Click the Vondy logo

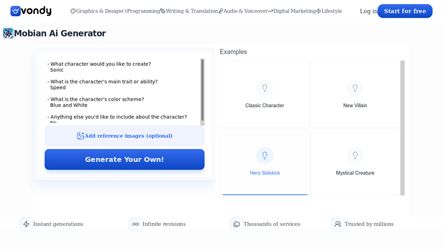coord(31,11)
